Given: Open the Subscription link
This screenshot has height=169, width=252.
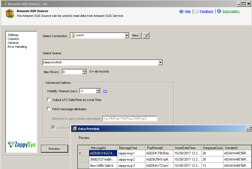Looking at the screenshot, I should click(x=231, y=11).
